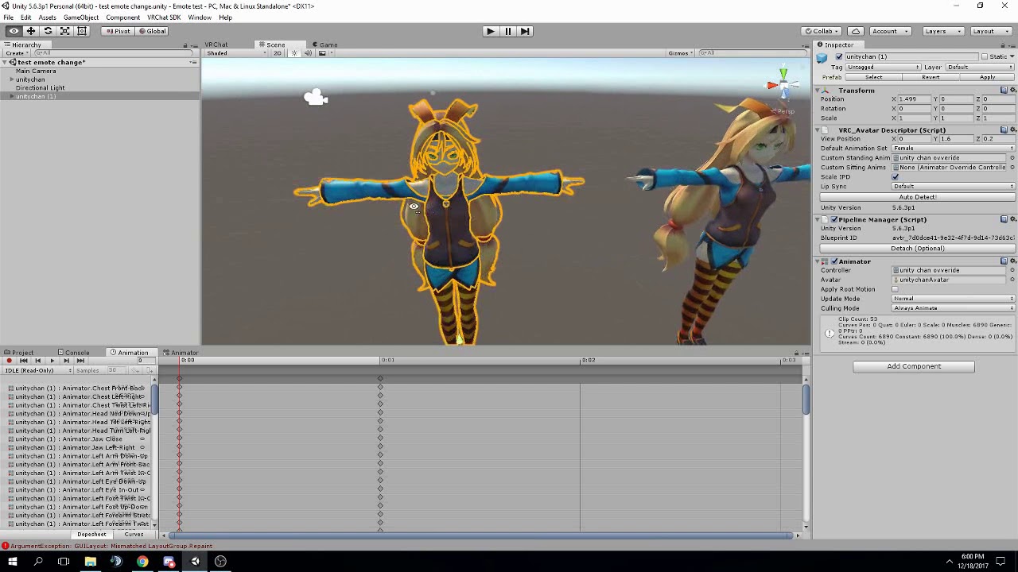Open Animator component gear menu
Image resolution: width=1018 pixels, height=572 pixels.
(1012, 261)
